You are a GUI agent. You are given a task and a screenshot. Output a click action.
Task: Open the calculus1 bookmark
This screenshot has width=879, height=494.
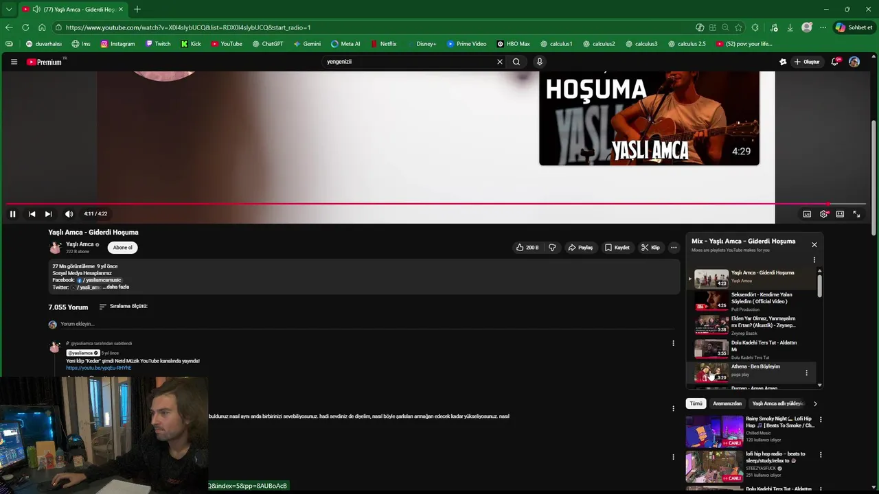(556, 44)
